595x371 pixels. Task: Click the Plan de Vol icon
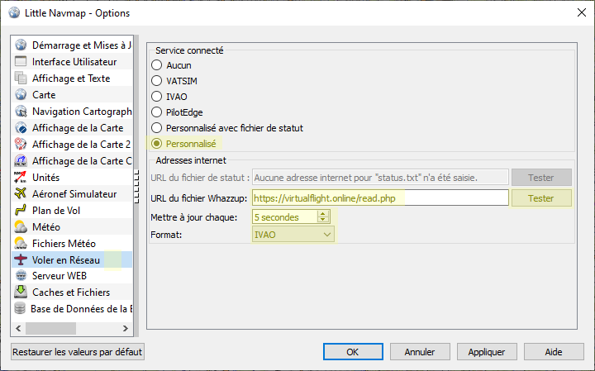[21, 211]
